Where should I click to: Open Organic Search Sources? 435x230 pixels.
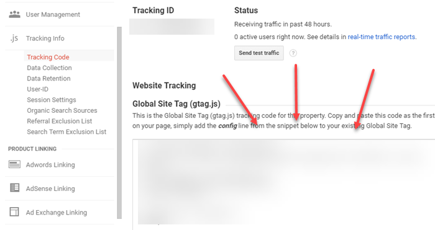[x=62, y=110]
